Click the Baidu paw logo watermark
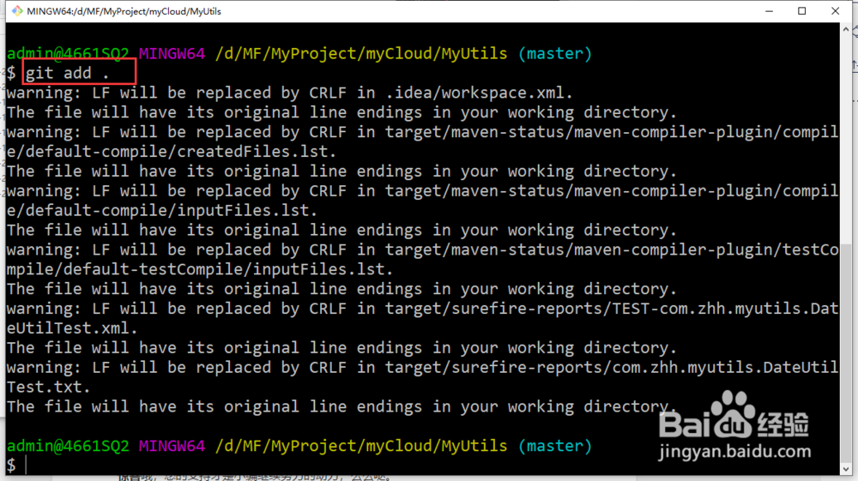 (x=736, y=412)
